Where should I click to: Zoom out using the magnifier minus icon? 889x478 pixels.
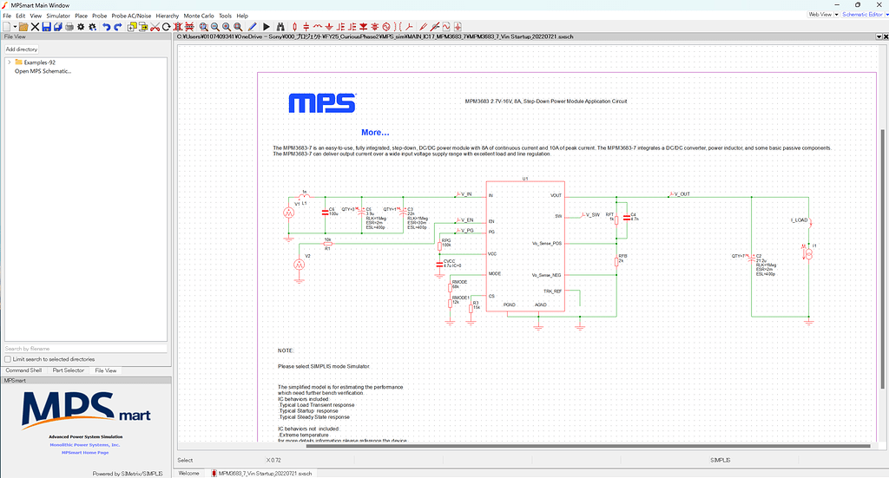[x=215, y=27]
